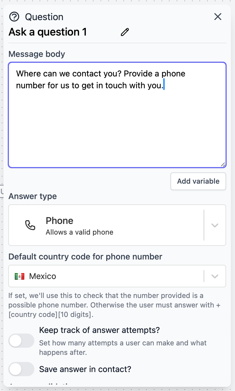
Task: Click the Ask a question 1 title
Action: coord(47,32)
